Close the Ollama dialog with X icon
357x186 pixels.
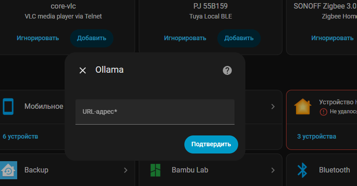pyautogui.click(x=83, y=70)
